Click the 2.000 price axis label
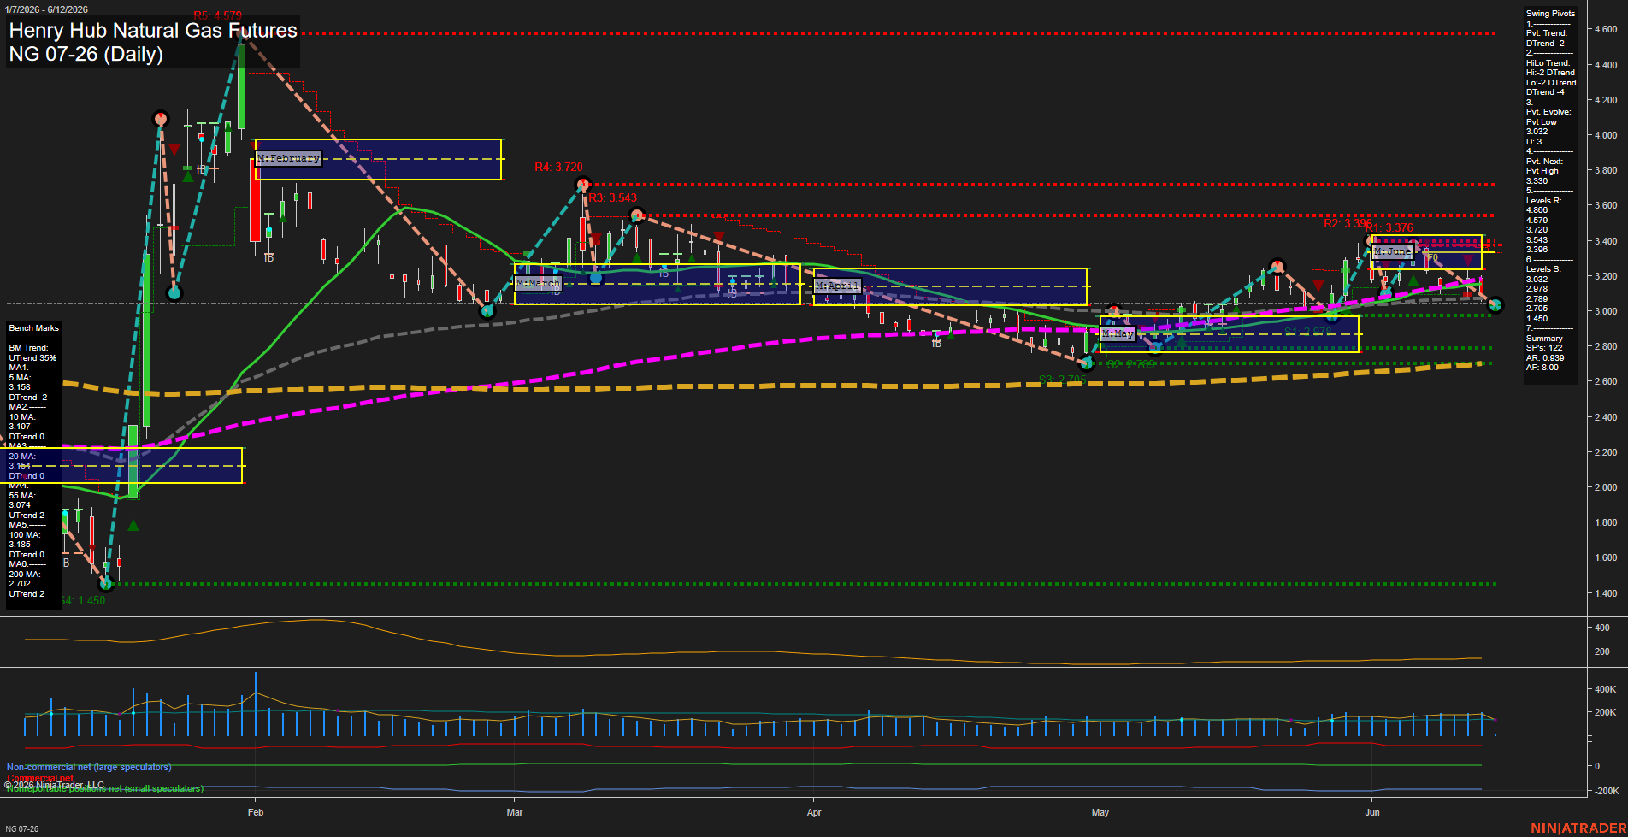The width and height of the screenshot is (1628, 837). 1606,487
